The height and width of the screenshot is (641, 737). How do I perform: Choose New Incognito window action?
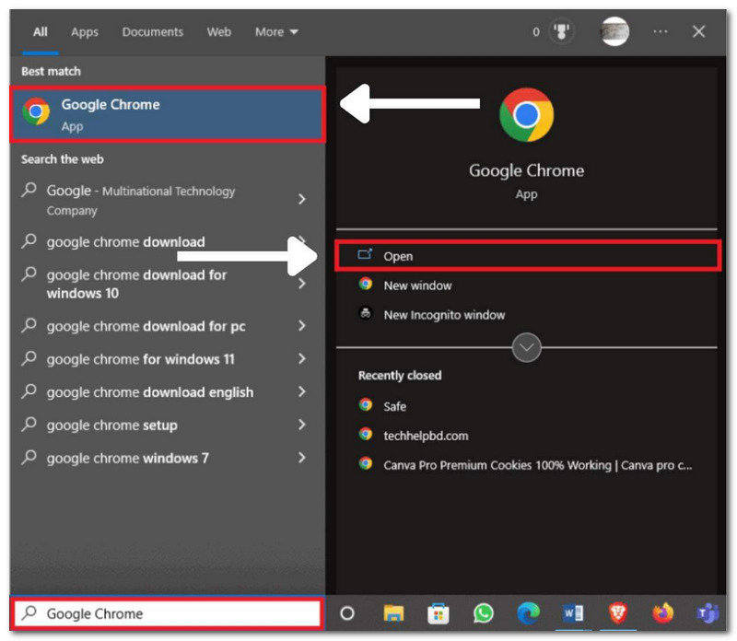(527, 314)
